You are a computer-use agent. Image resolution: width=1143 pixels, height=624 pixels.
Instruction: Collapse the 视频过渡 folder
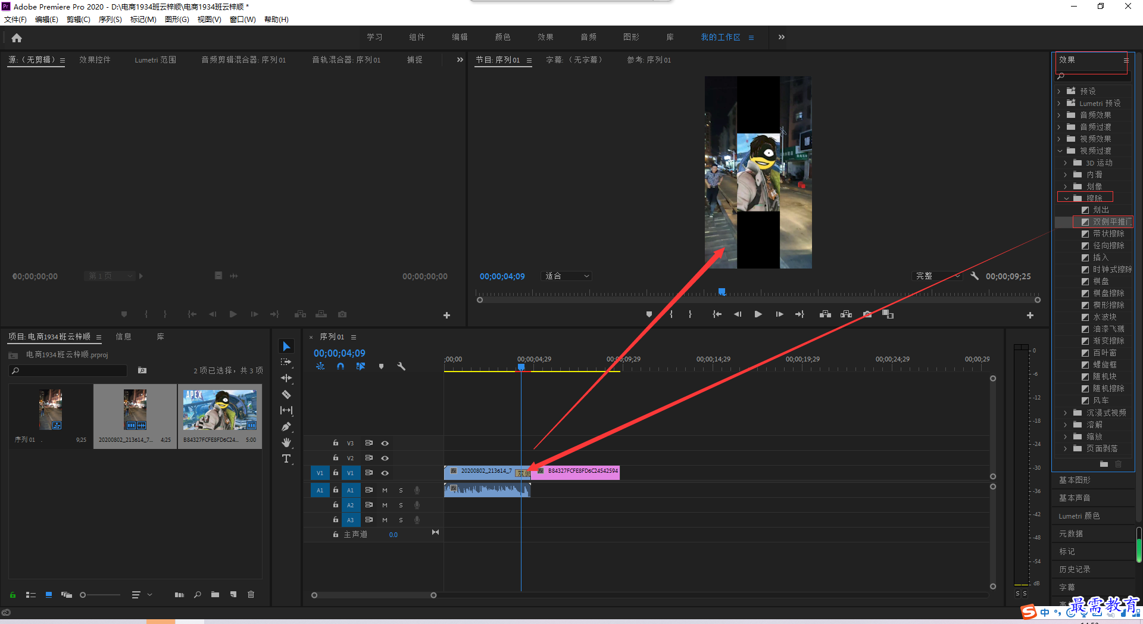click(x=1060, y=151)
